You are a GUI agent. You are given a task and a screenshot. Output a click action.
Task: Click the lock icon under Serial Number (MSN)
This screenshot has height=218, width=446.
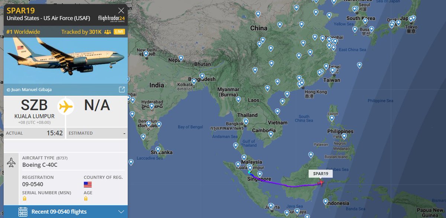pos(24,199)
